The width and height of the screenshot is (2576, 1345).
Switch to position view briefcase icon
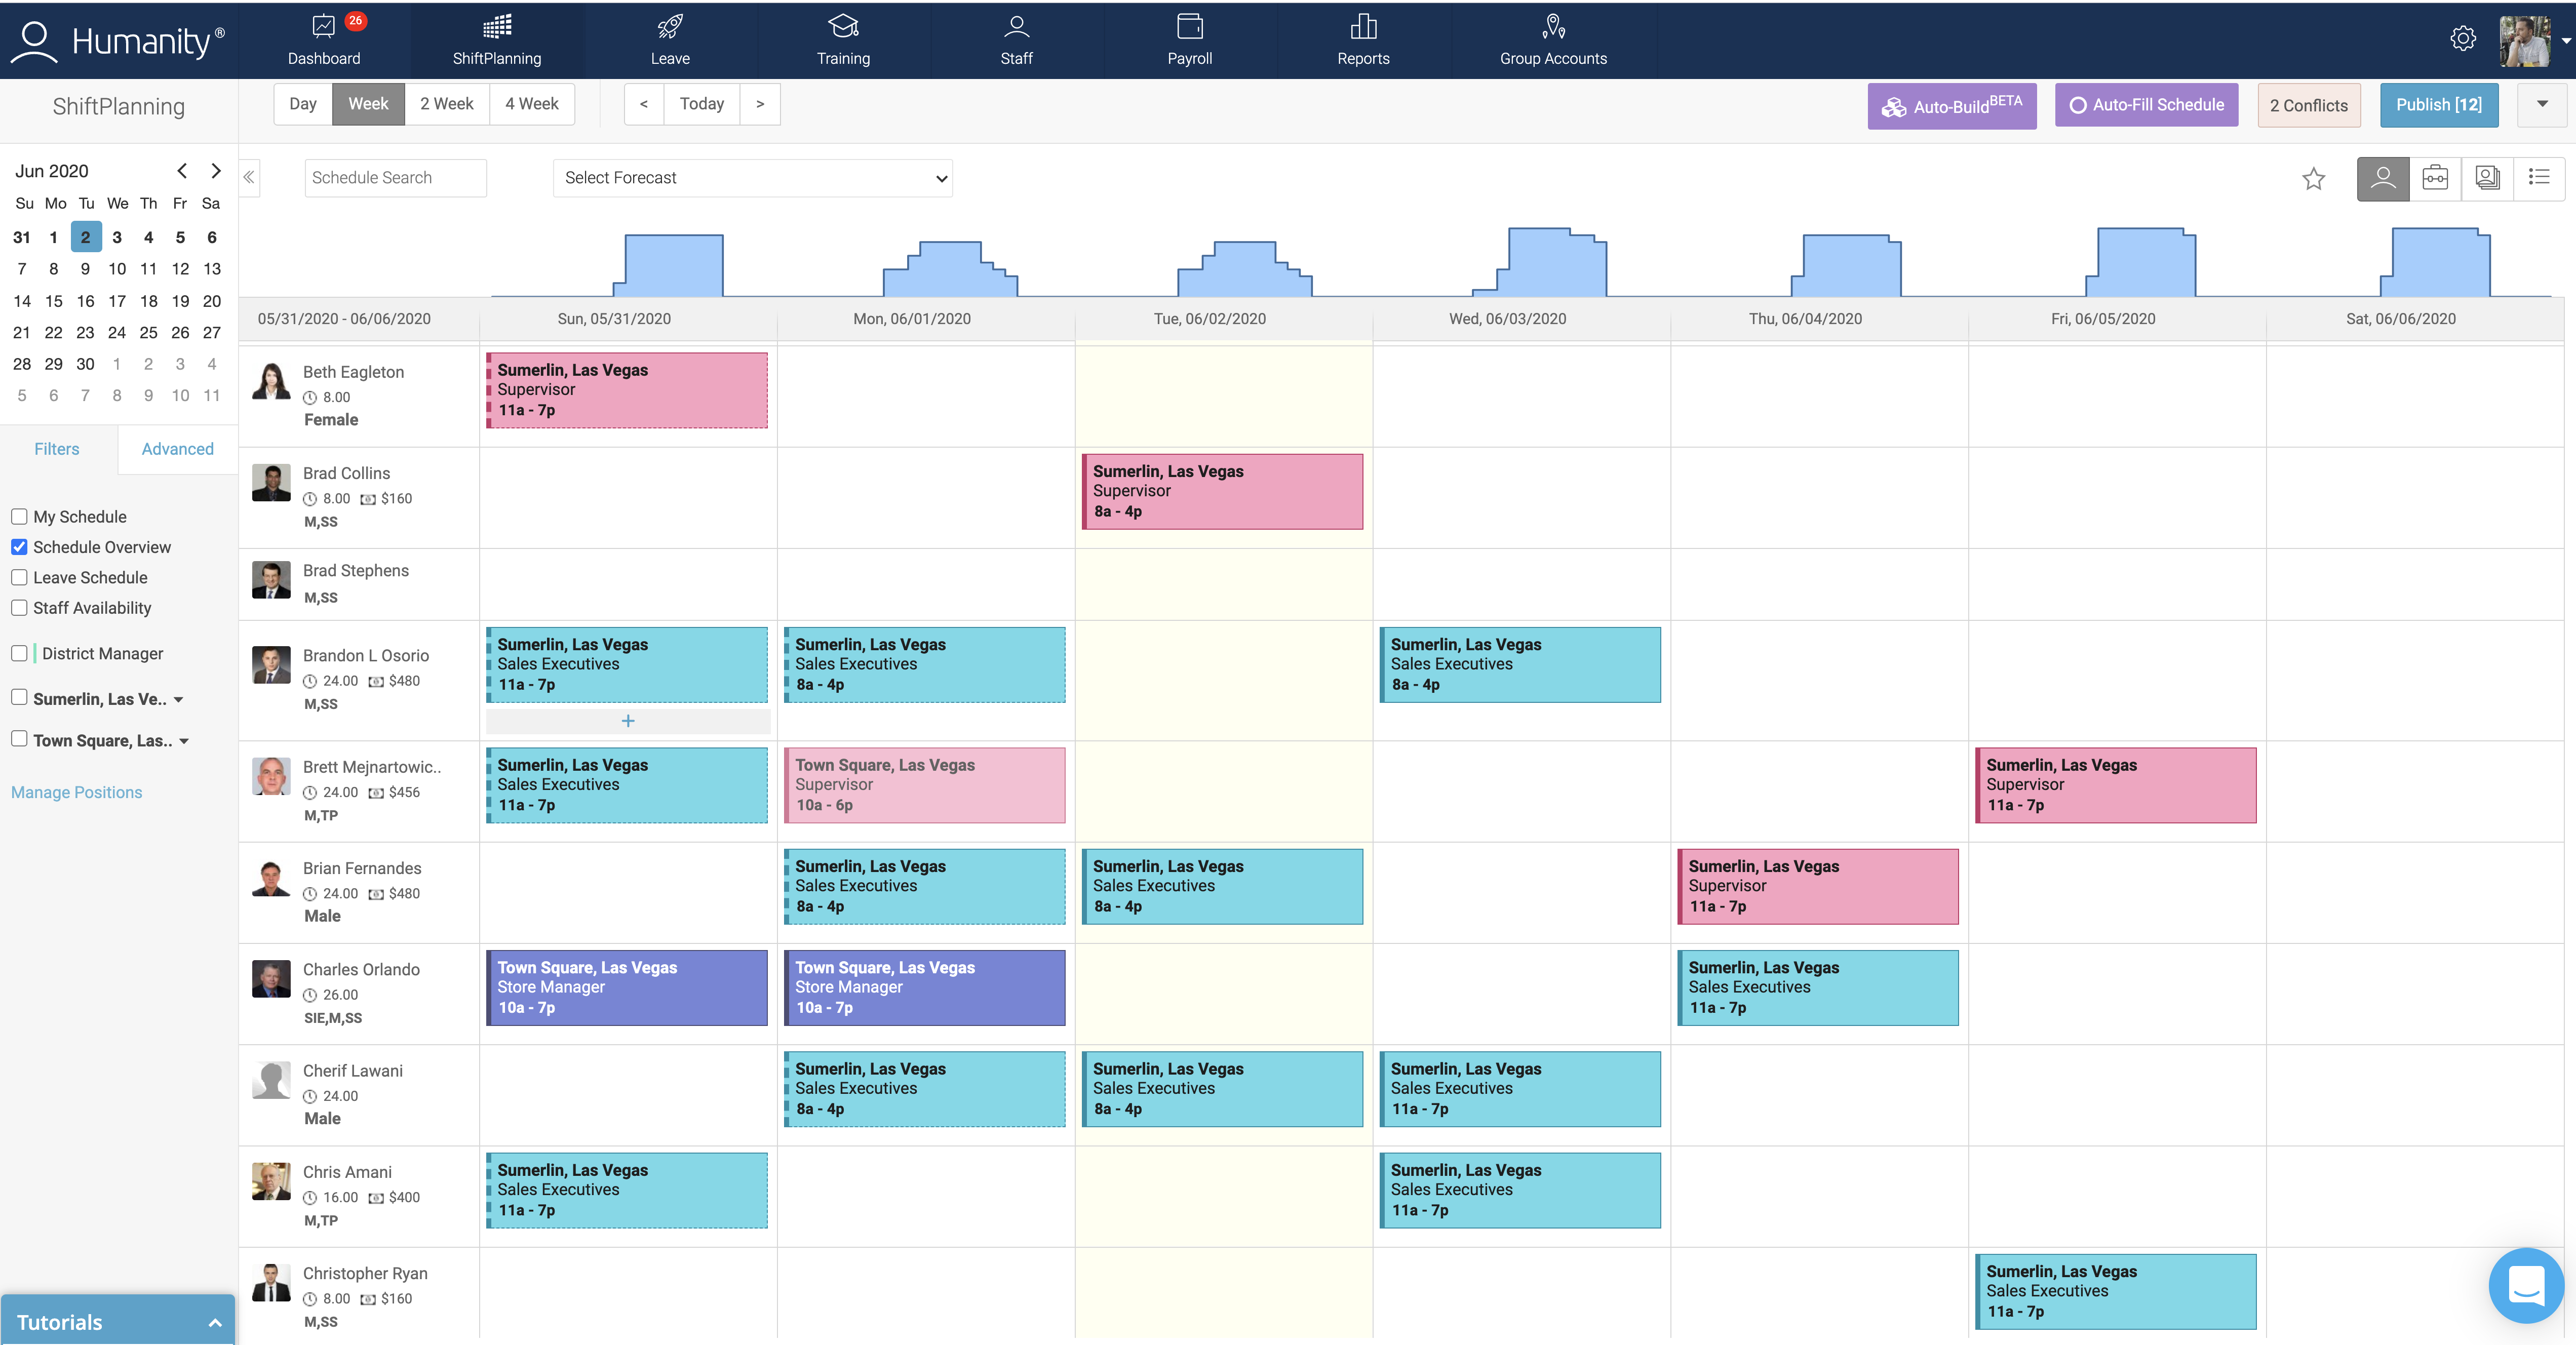tap(2435, 179)
